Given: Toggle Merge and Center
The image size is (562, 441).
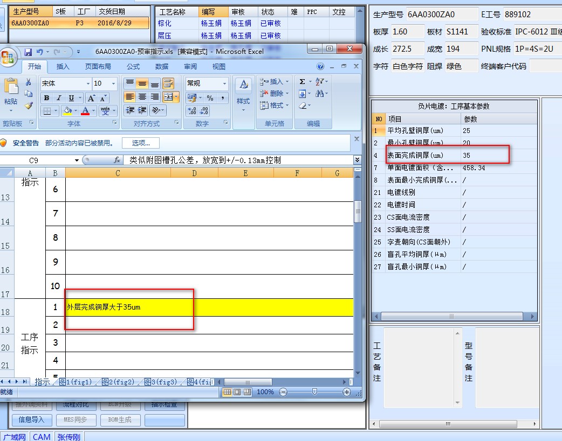Looking at the screenshot, I should pos(168,96).
